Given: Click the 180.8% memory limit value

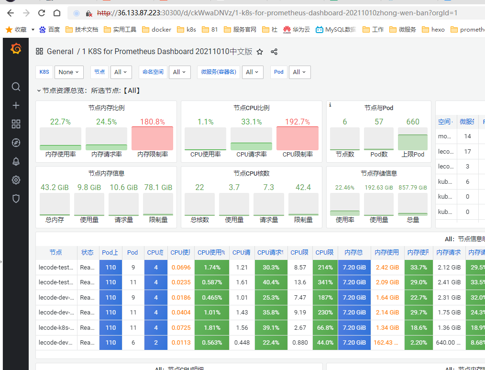Looking at the screenshot, I should (x=152, y=122).
